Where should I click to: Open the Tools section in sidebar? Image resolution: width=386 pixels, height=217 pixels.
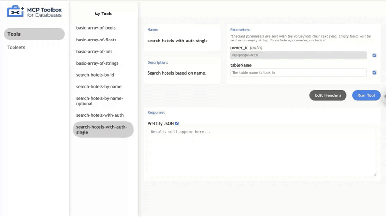pos(34,34)
